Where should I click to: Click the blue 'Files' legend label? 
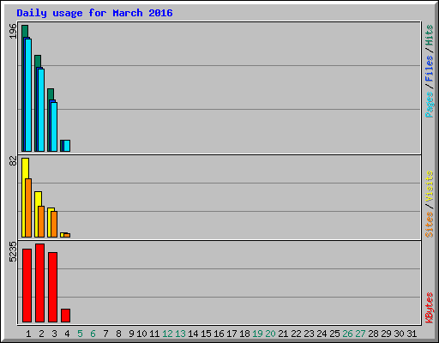[429, 69]
